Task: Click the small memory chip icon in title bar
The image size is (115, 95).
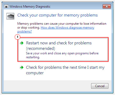Action: point(6,6)
